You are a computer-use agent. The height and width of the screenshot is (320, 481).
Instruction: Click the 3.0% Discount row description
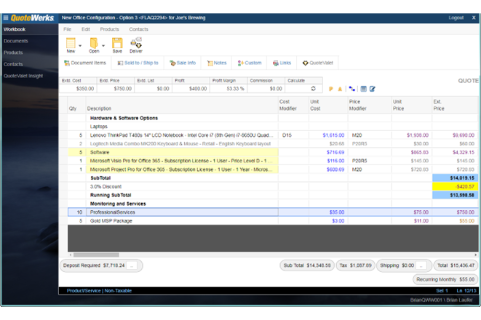point(182,186)
